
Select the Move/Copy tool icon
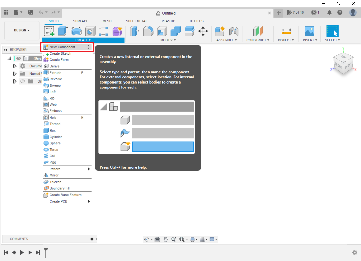203,31
